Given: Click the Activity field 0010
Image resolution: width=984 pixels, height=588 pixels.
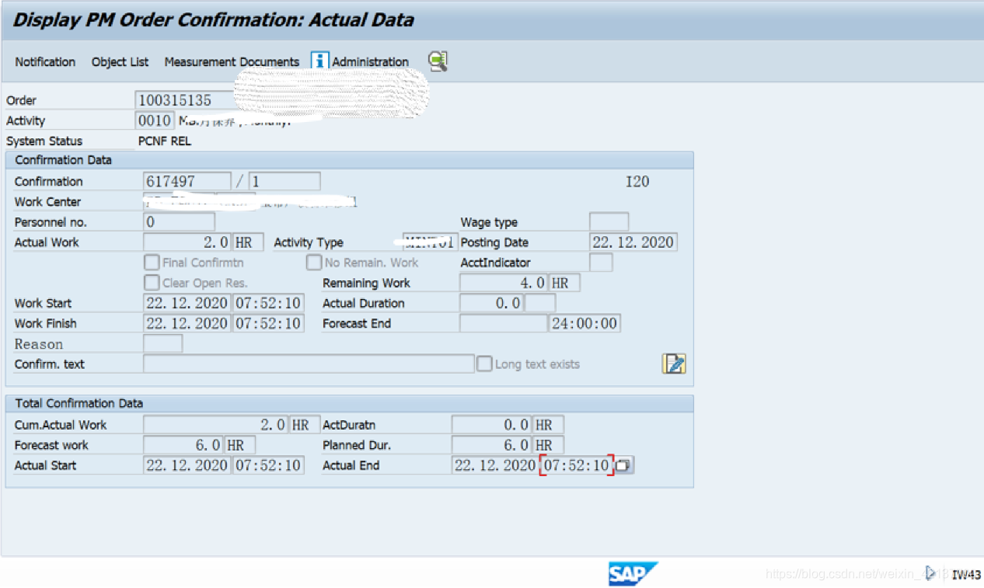Looking at the screenshot, I should click(x=155, y=120).
